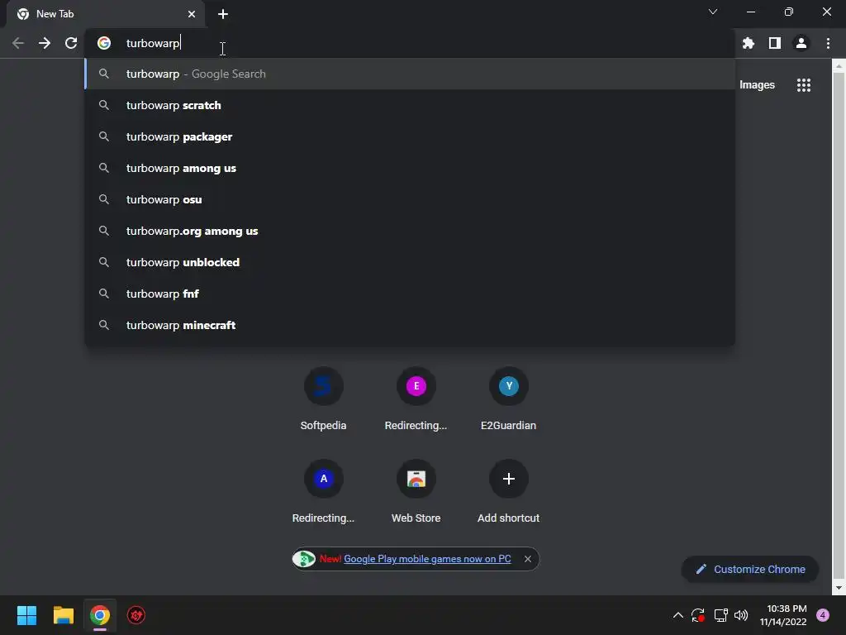The height and width of the screenshot is (635, 846).
Task: Reload the current page
Action: tap(71, 43)
